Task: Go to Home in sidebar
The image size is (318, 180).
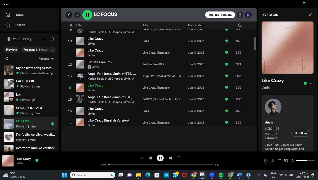Action: pyautogui.click(x=15, y=15)
